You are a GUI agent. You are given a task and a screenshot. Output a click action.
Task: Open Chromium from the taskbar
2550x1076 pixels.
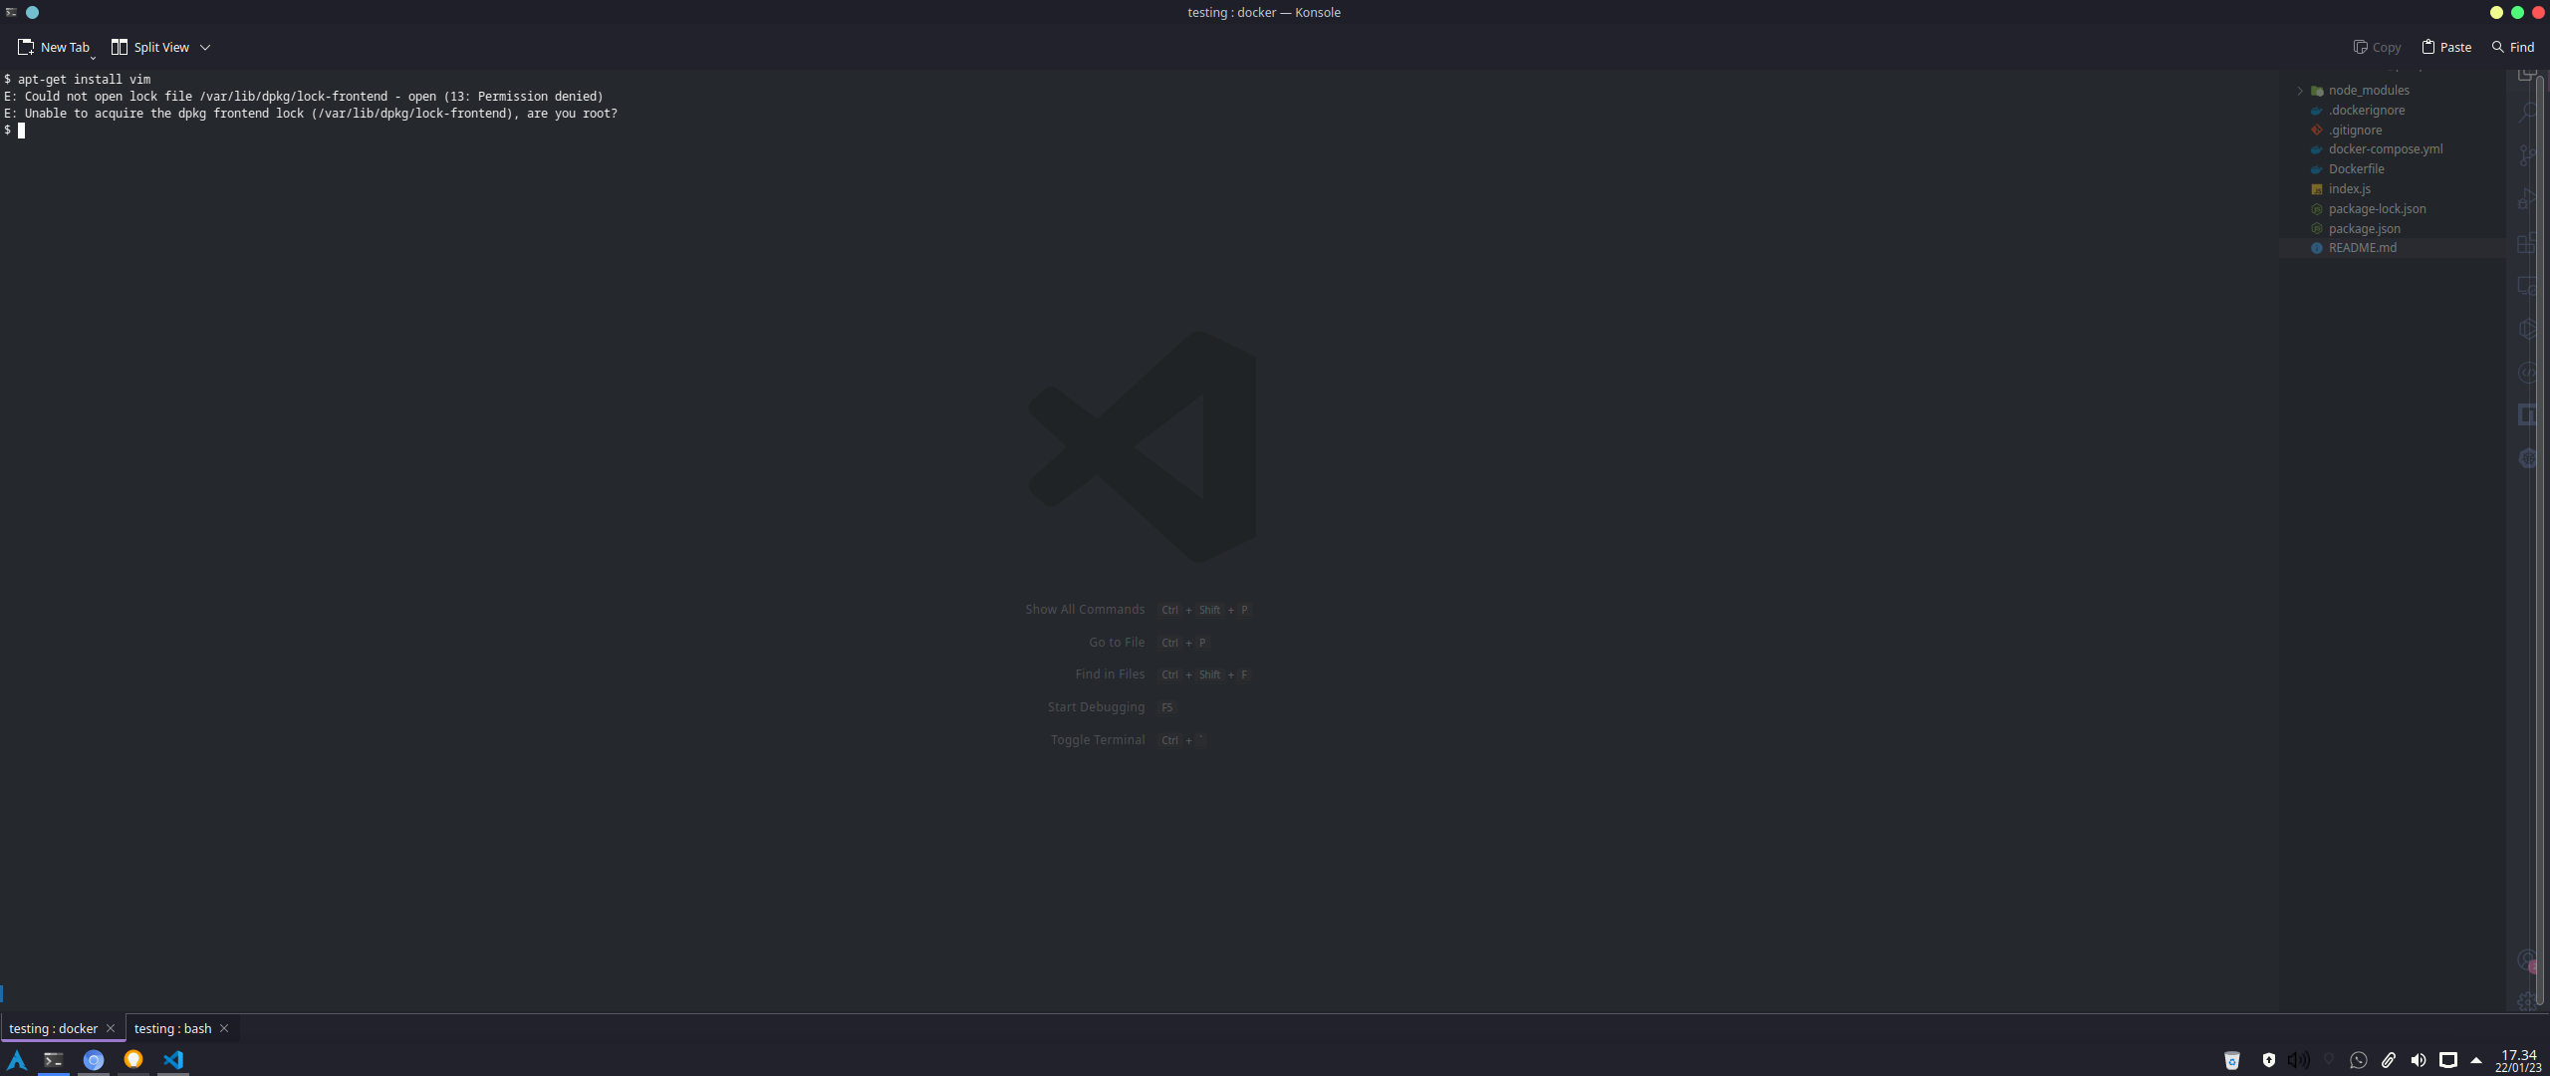[94, 1059]
